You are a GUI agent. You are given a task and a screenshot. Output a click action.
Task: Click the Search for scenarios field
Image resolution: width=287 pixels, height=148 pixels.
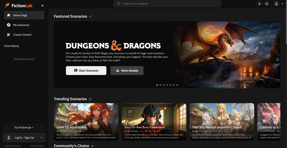click(x=167, y=4)
